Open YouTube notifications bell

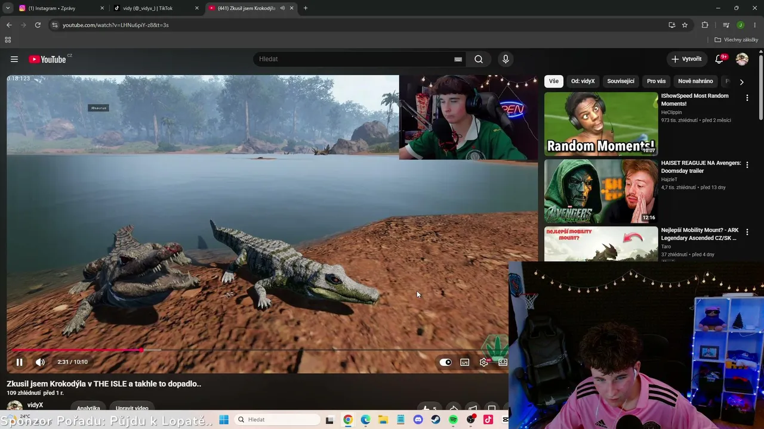click(719, 59)
